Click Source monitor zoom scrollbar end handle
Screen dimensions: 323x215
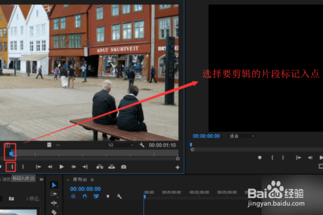pos(178,159)
